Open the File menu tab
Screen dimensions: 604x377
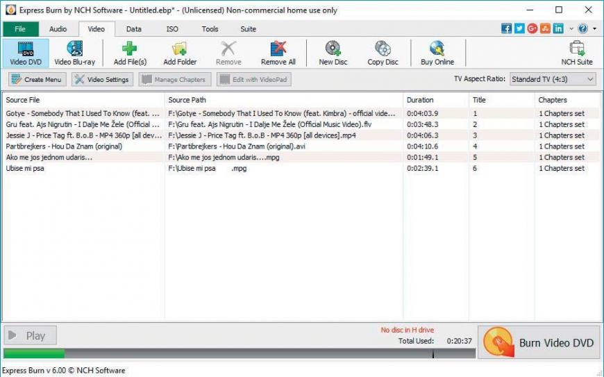pyautogui.click(x=20, y=29)
